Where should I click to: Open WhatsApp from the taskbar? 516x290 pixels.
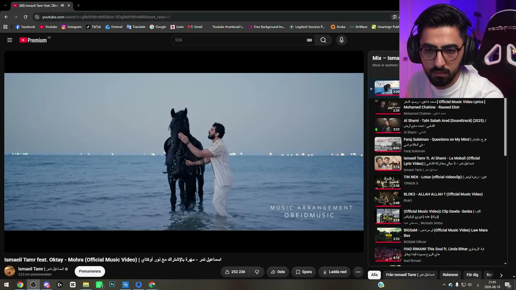(x=99, y=285)
